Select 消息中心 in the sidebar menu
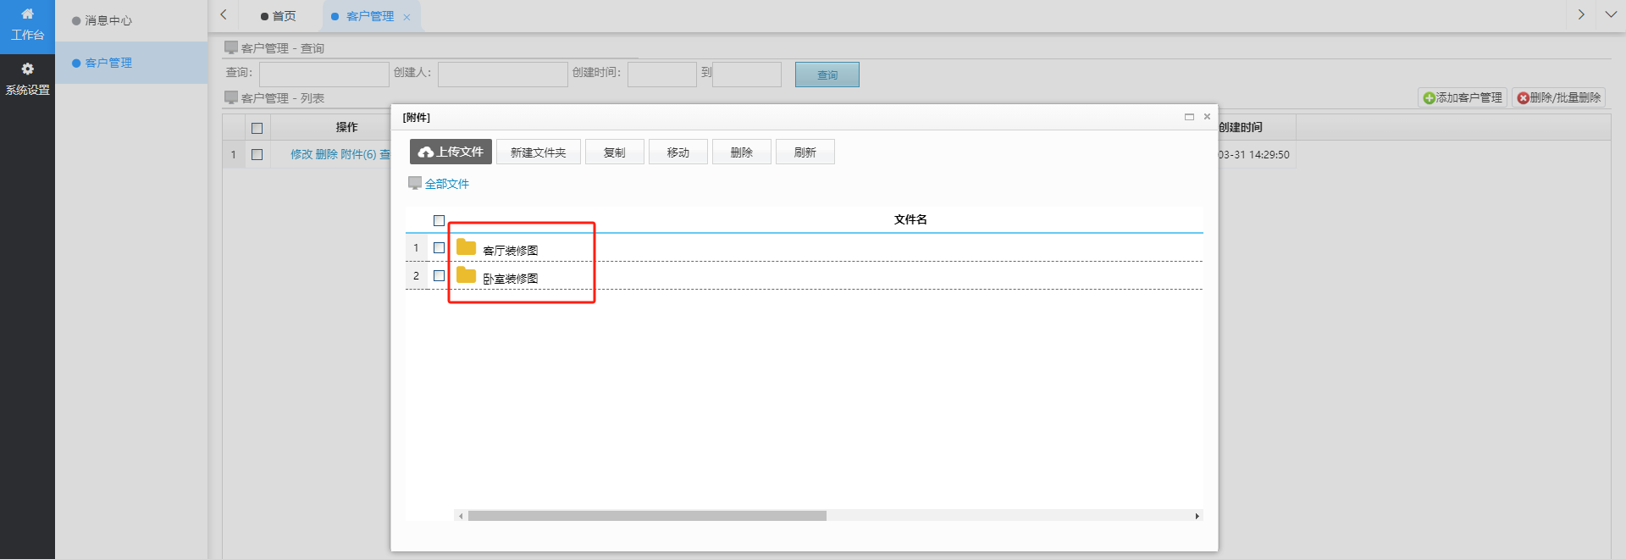1626x559 pixels. click(x=108, y=20)
